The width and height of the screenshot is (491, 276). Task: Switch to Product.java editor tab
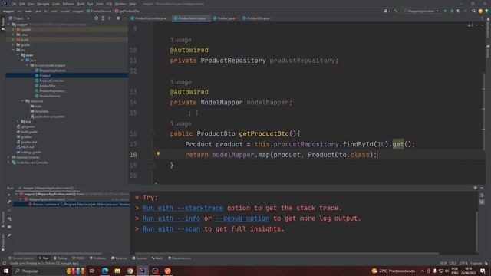click(x=225, y=18)
